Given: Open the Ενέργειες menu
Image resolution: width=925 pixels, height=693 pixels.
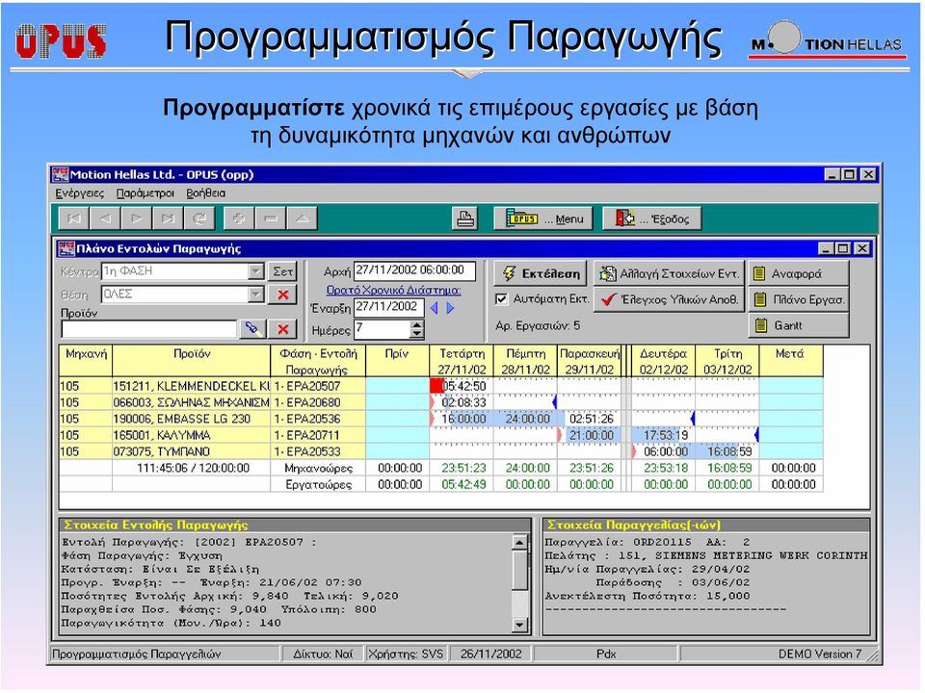Looking at the screenshot, I should pyautogui.click(x=80, y=193).
